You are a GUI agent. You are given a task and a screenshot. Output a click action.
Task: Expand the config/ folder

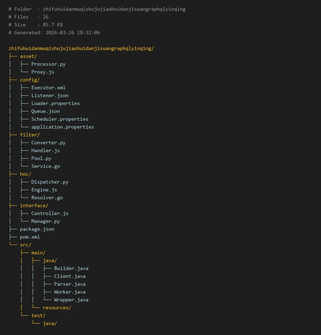pyautogui.click(x=30, y=80)
